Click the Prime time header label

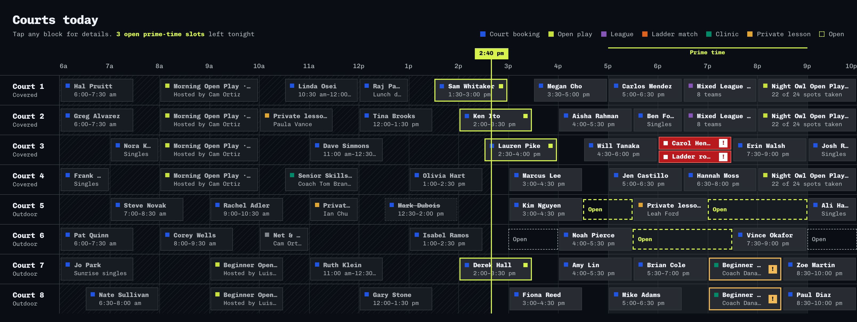pos(707,52)
